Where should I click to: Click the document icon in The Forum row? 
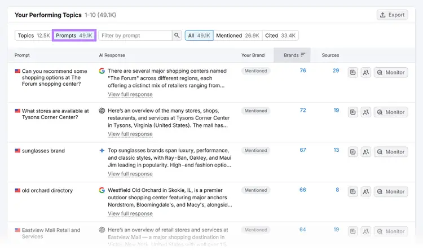(x=353, y=72)
